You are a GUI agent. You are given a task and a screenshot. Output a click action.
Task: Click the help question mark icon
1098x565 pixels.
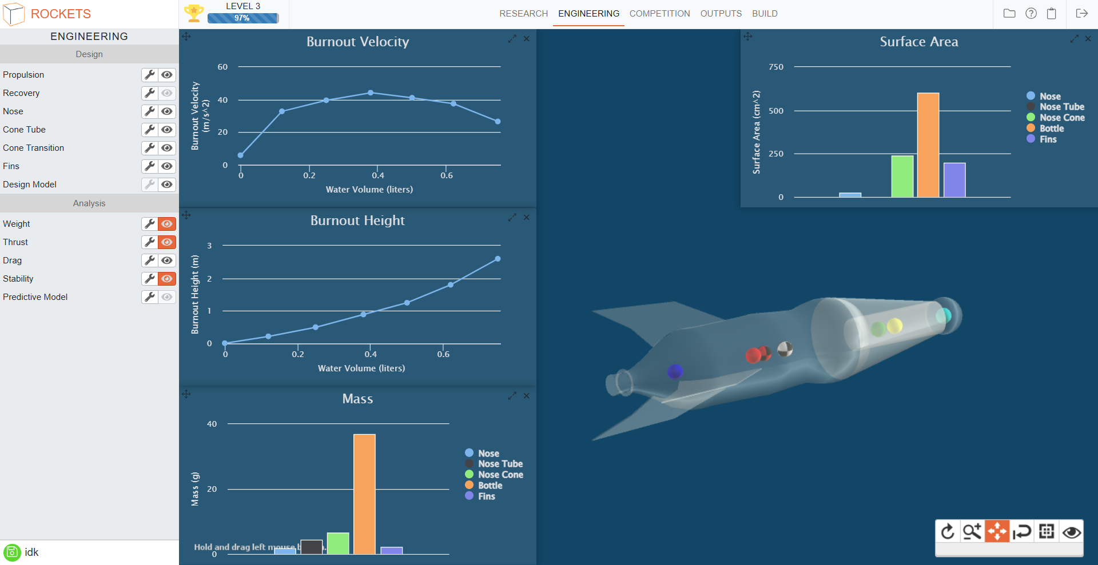1031,14
